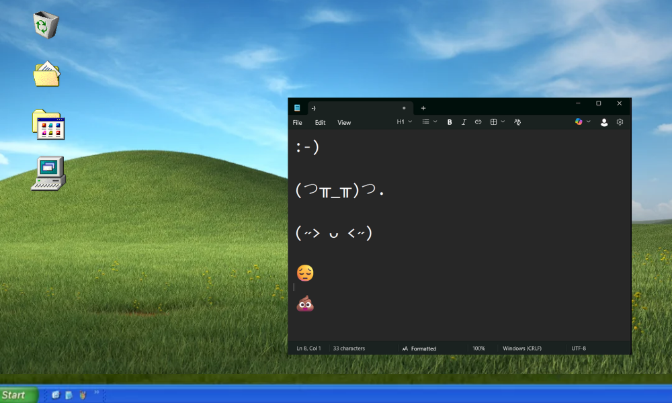
Task: Expand the Copilot dropdown arrow
Action: coord(589,122)
